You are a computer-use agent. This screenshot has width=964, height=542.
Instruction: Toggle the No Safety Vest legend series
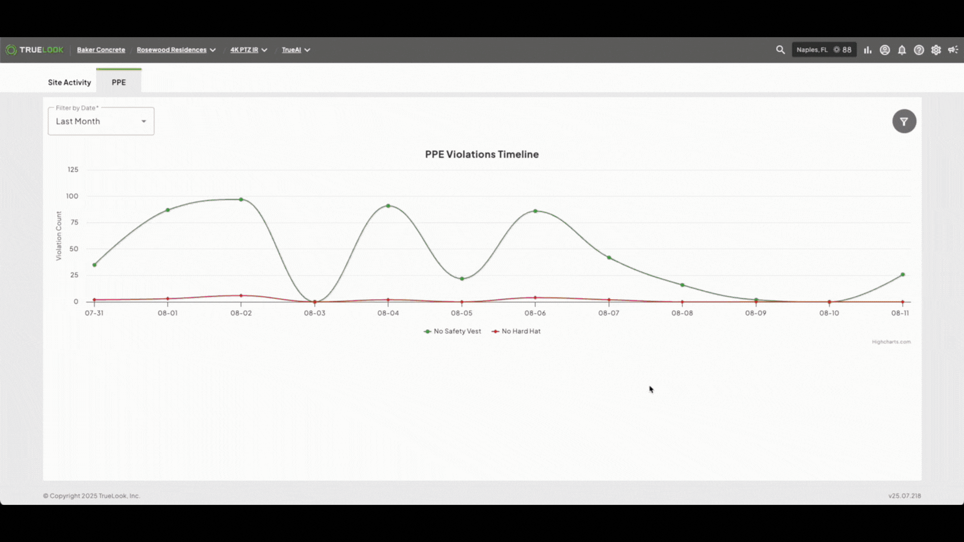click(452, 331)
